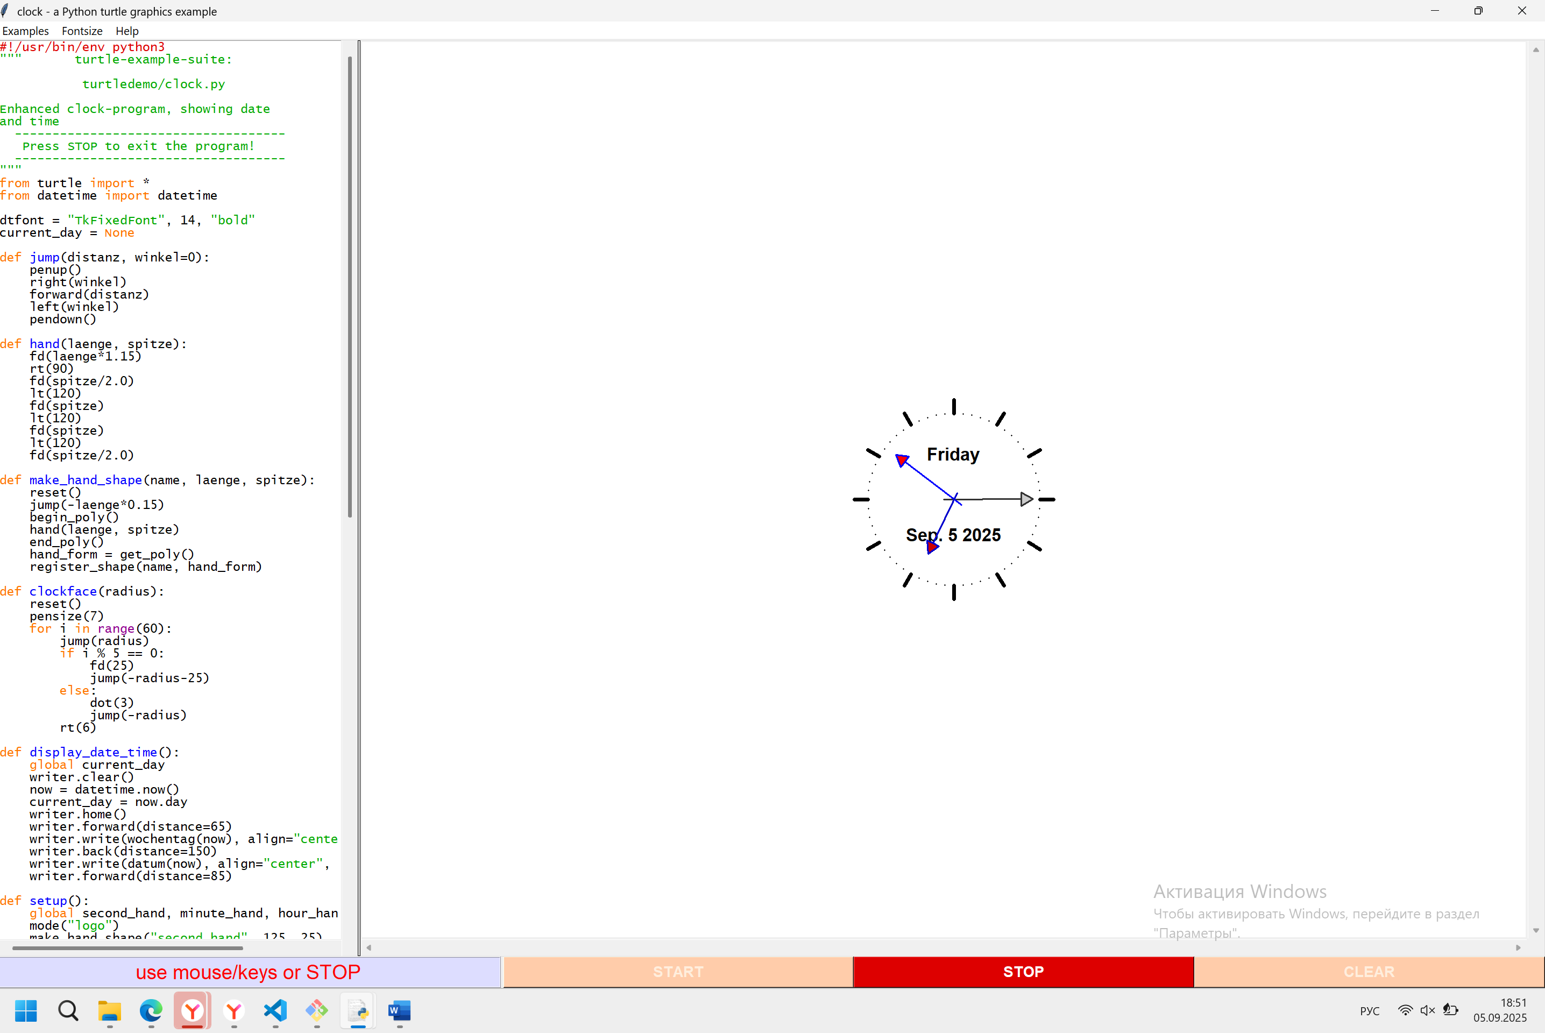Click the taskbar search magnifier icon
1545x1033 pixels.
click(x=68, y=1010)
